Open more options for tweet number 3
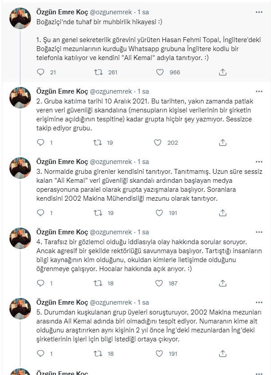Screen dimensions: 271x375 tap(259, 162)
